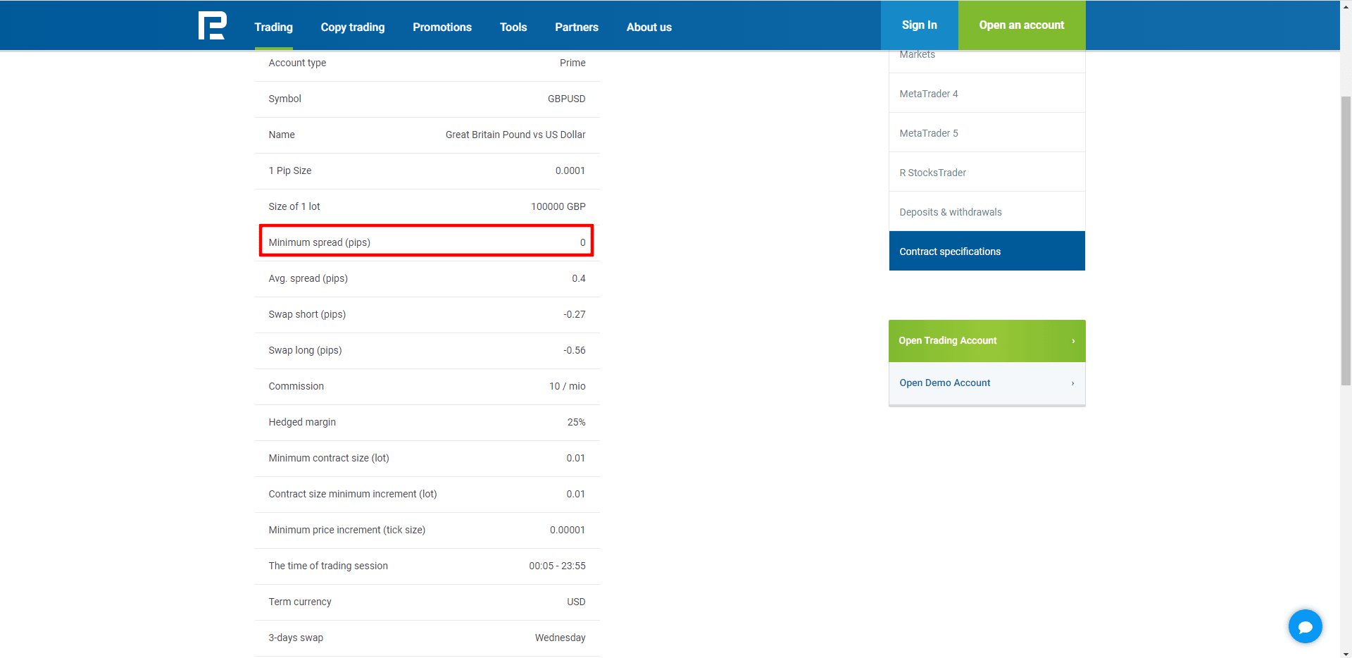Open the Copy trading menu

pyautogui.click(x=353, y=27)
